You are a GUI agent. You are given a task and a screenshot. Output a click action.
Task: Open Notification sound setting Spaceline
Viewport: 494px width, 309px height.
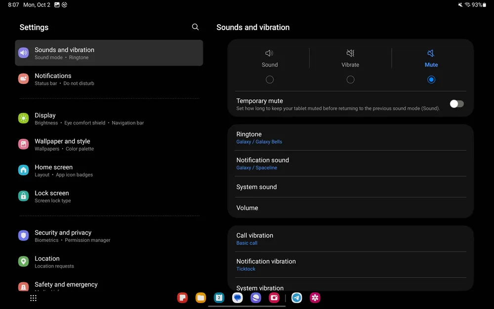pos(351,163)
